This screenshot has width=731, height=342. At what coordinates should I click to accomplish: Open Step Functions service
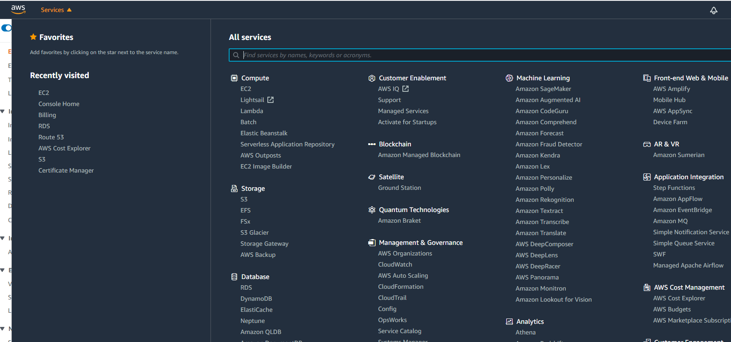click(x=674, y=188)
